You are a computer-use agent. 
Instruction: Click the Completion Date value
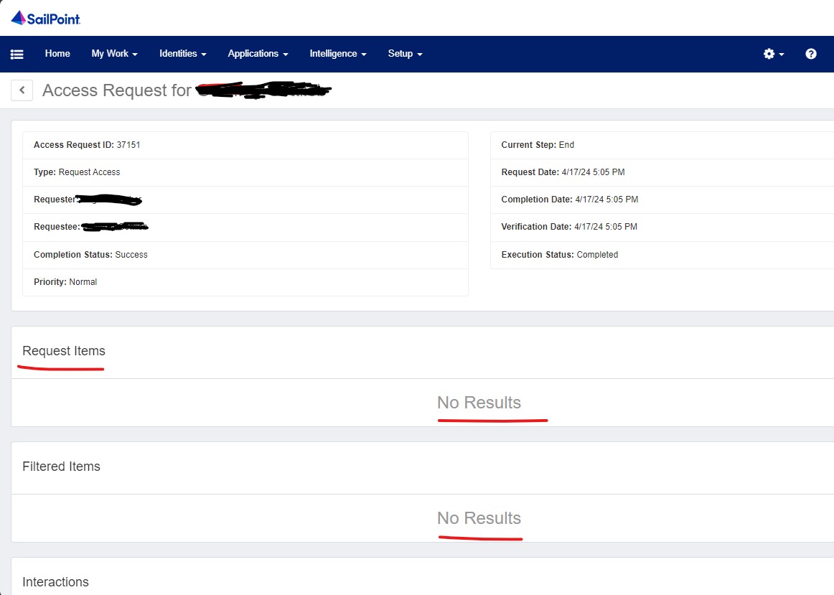pos(606,200)
